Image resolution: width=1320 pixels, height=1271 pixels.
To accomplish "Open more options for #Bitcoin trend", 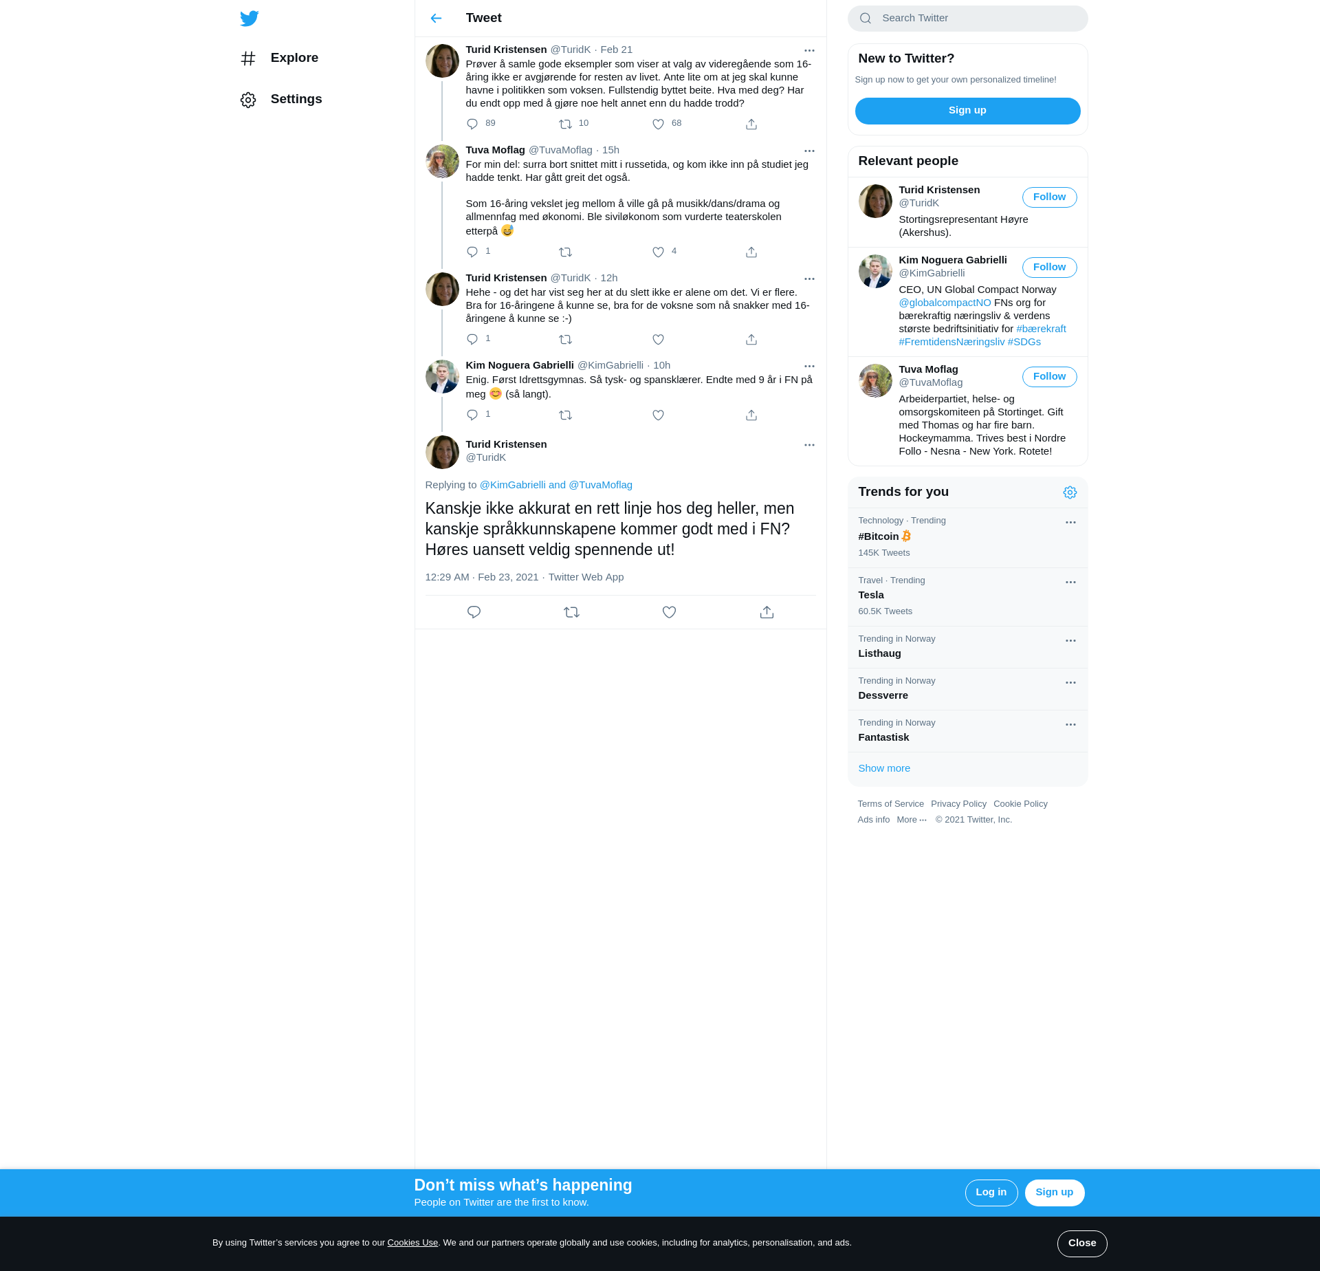I will pyautogui.click(x=1070, y=523).
